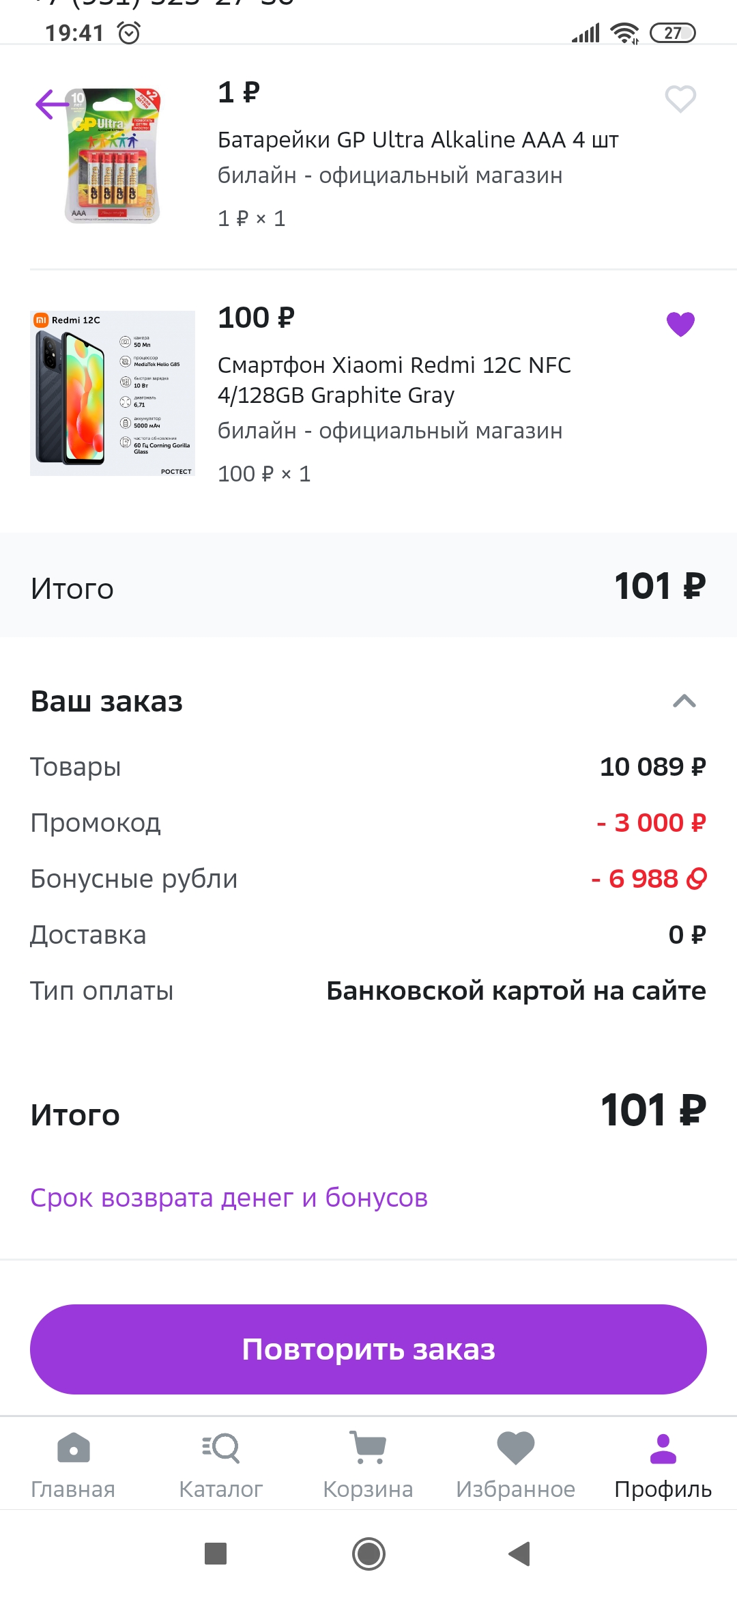
Task: Tap the Android back triangle button
Action: click(x=520, y=1554)
